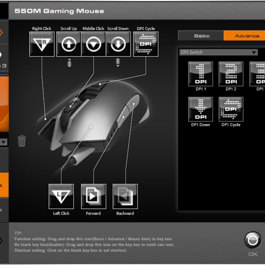
Task: Click the small scroll-down wheel indicator icon
Action: (x=118, y=63)
